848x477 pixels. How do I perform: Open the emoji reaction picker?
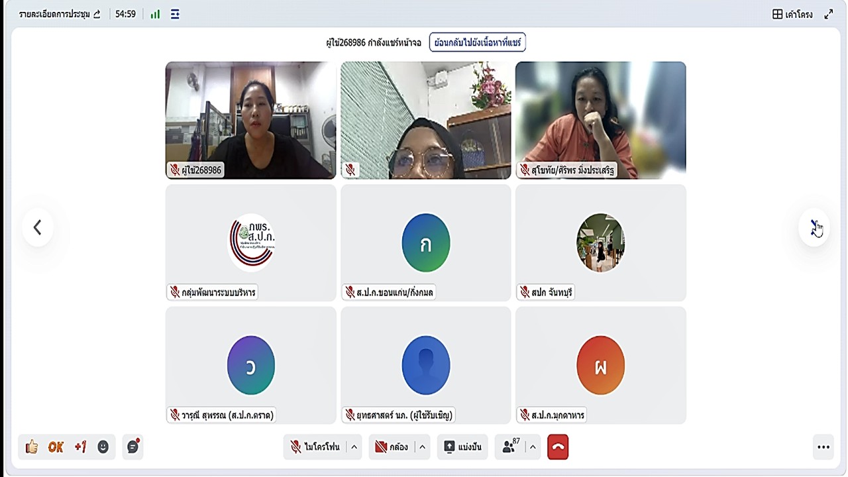coord(103,447)
